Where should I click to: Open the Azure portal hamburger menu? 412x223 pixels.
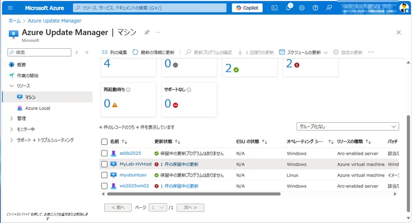coord(10,8)
